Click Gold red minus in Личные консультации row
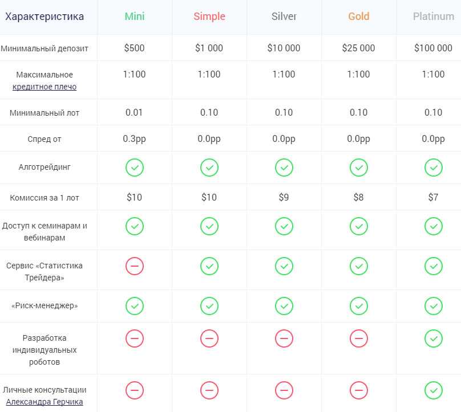Image resolution: width=461 pixels, height=412 pixels. pyautogui.click(x=359, y=390)
